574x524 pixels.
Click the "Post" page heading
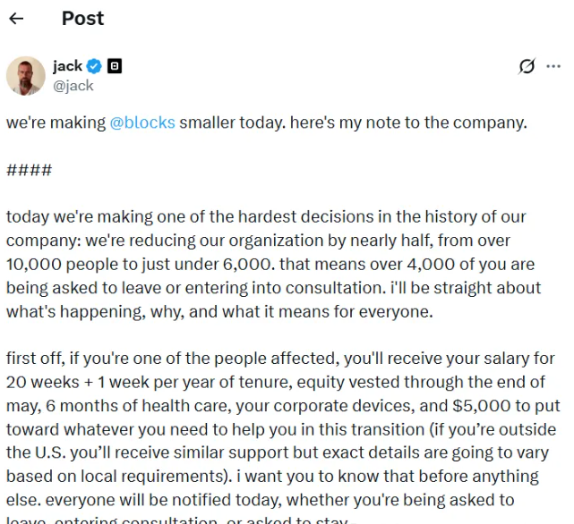pos(82,19)
